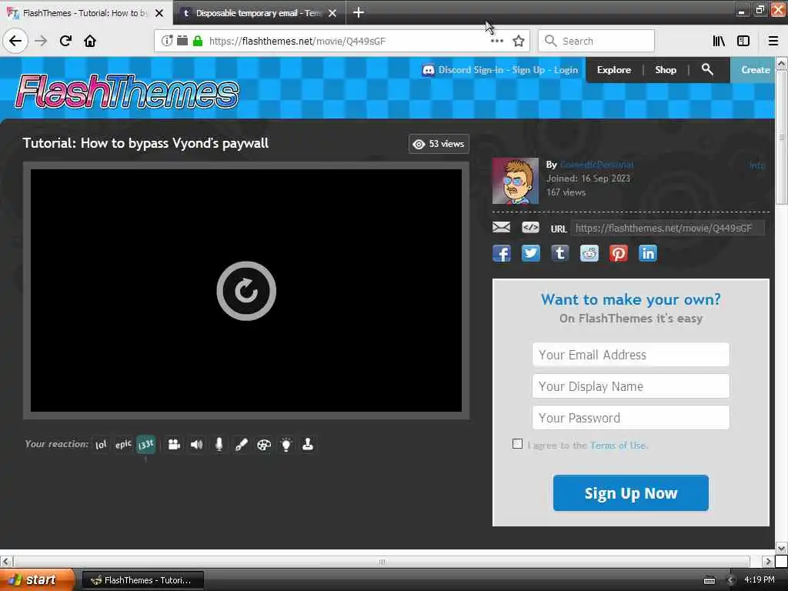The height and width of the screenshot is (591, 788).
Task: View the green padlock connection details
Action: [198, 41]
